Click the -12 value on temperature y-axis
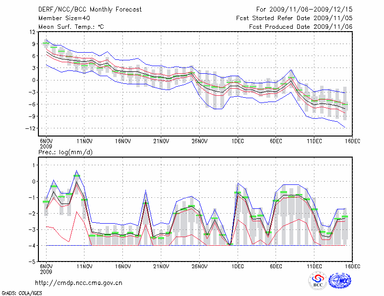The width and height of the screenshot is (384, 296). point(31,128)
